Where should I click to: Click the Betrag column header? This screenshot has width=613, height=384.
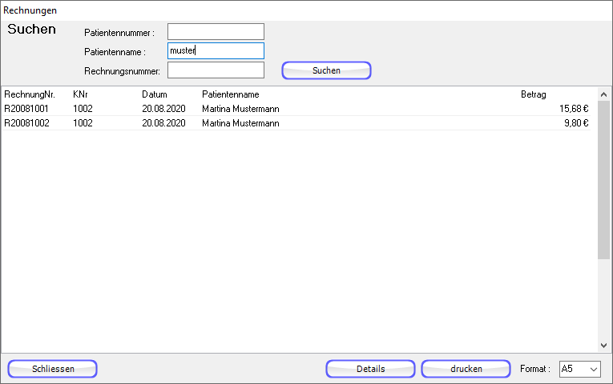point(533,94)
